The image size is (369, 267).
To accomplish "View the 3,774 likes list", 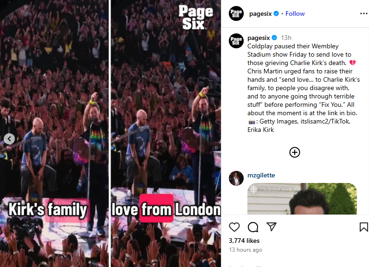I will click(x=244, y=241).
